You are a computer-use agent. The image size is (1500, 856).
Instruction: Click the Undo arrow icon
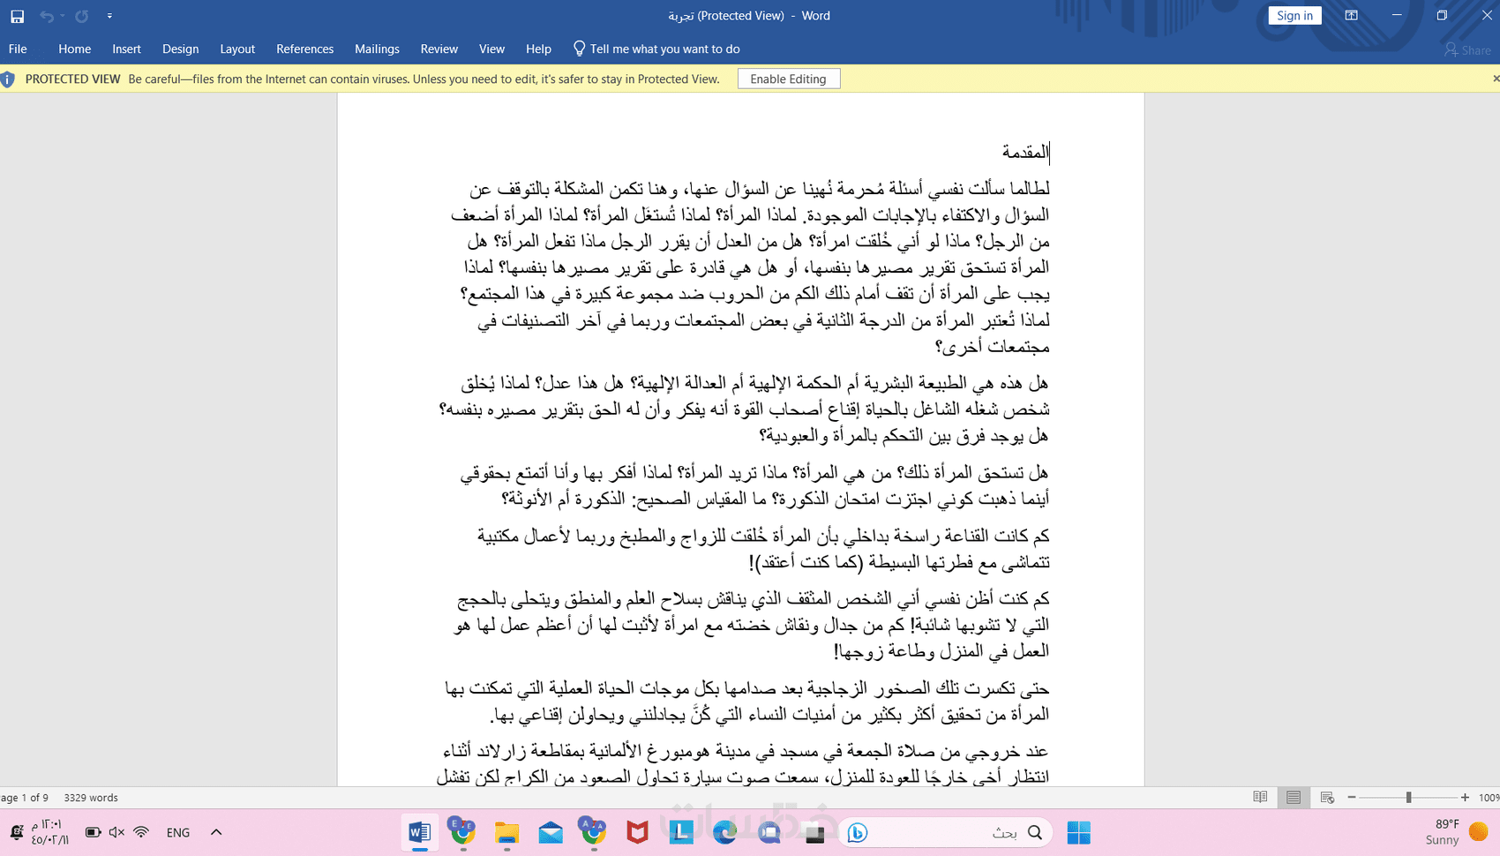pos(46,16)
